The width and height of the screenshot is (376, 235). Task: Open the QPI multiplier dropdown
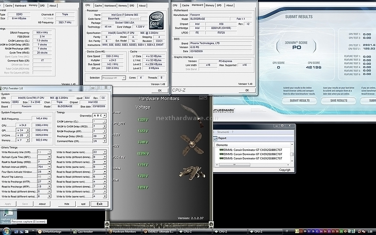click(28, 130)
